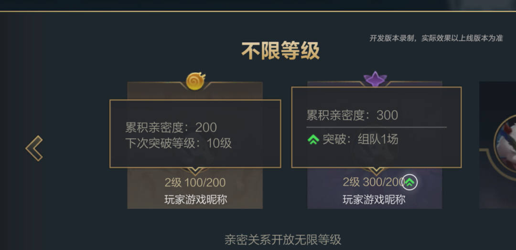
Task: Select the gold snail relationship badge
Action: click(195, 81)
